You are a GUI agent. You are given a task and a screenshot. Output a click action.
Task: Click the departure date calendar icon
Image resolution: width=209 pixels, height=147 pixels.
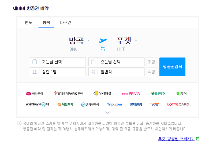[35, 62]
